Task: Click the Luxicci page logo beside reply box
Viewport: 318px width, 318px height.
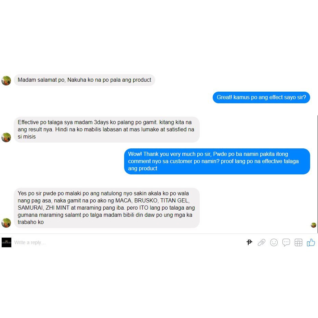Action: (6, 242)
